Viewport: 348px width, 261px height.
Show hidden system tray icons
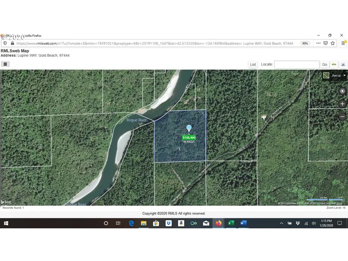pos(282,223)
